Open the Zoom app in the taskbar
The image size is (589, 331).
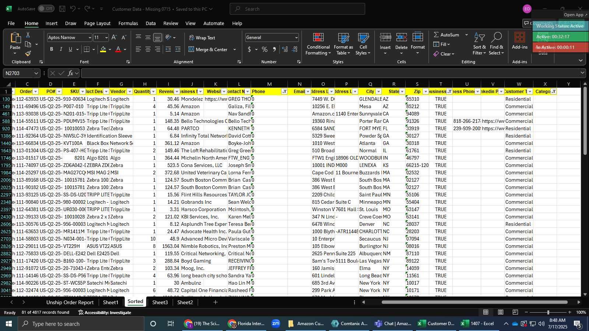click(276, 324)
